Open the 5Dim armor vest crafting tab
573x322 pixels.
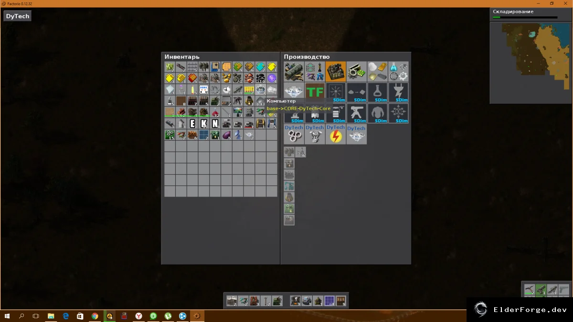tap(378, 114)
